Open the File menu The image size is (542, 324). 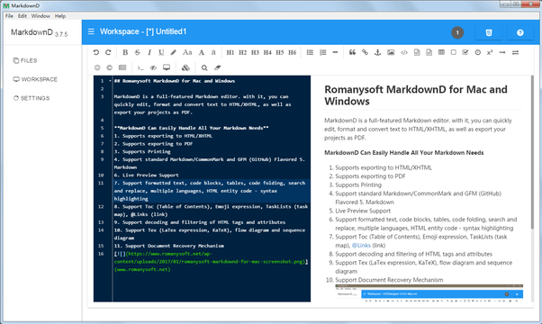click(9, 16)
